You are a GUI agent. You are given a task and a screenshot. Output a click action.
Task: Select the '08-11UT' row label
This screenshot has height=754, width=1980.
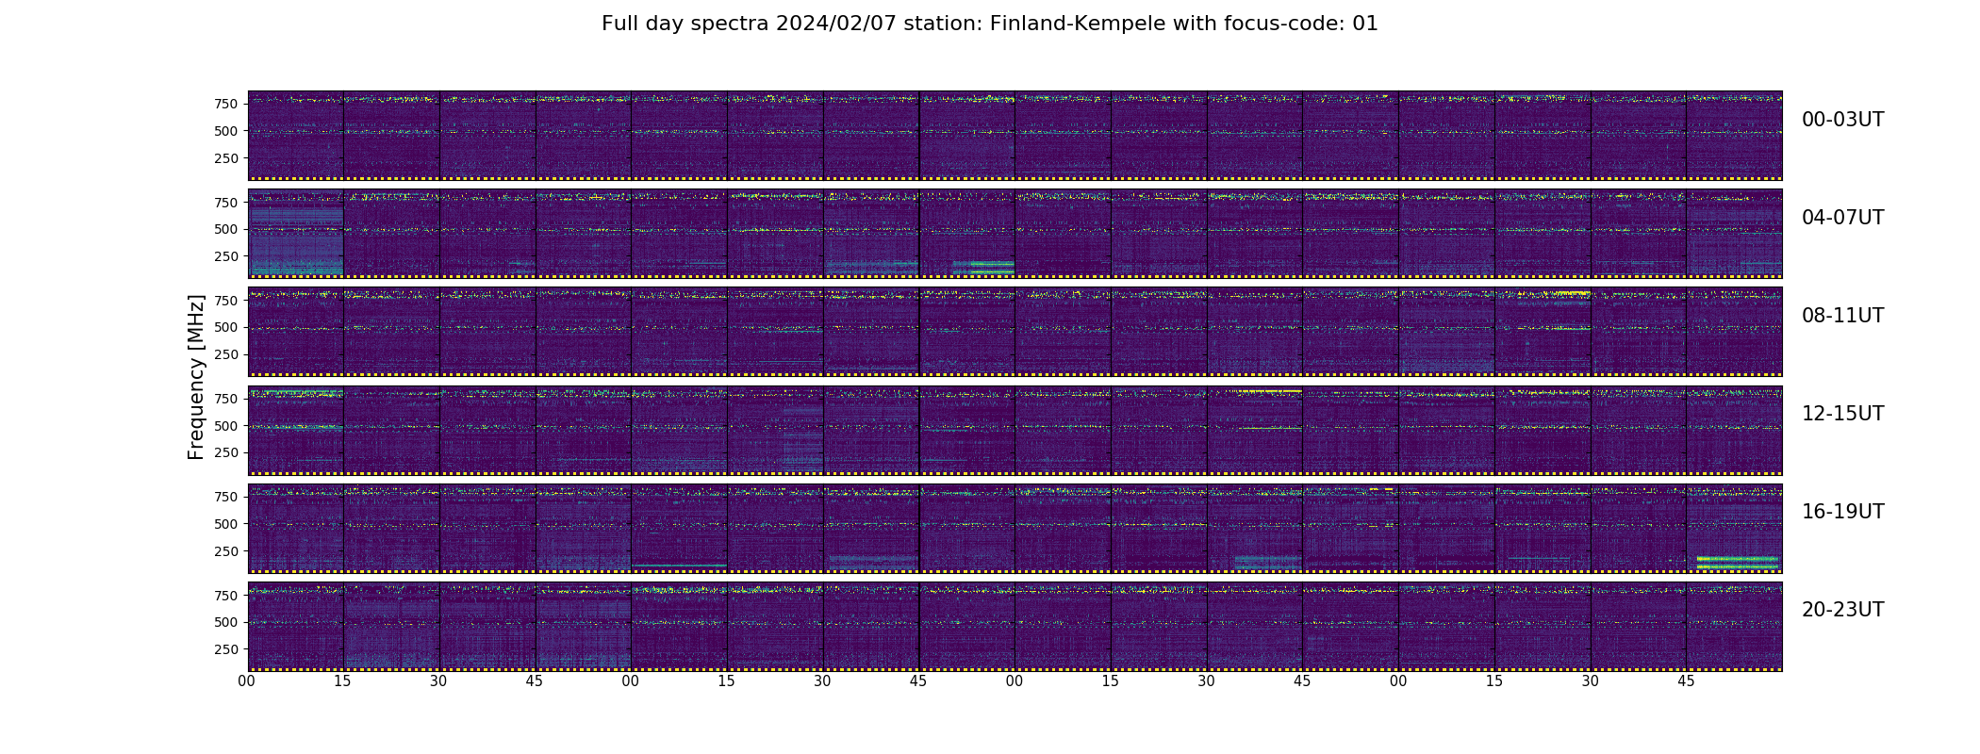[1842, 316]
